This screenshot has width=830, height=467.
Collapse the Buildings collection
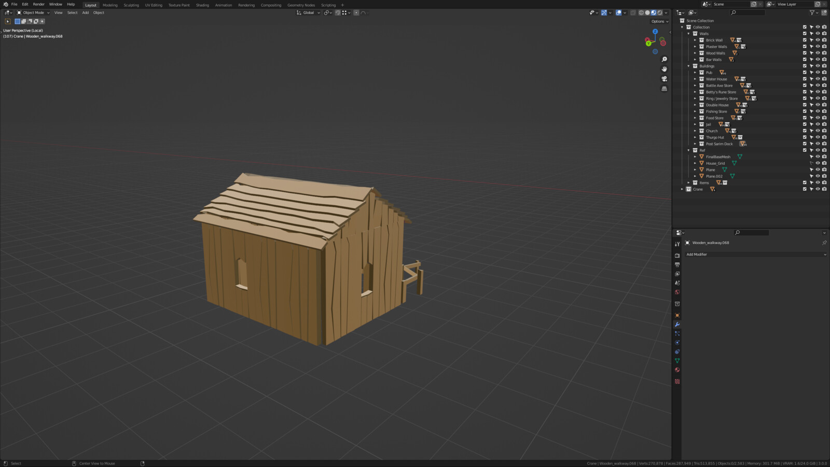[689, 66]
